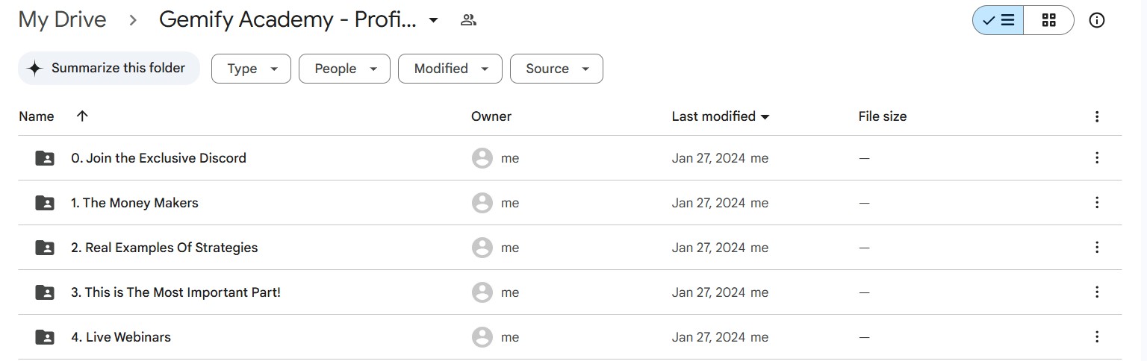Click Summarize this folder button

coord(109,68)
